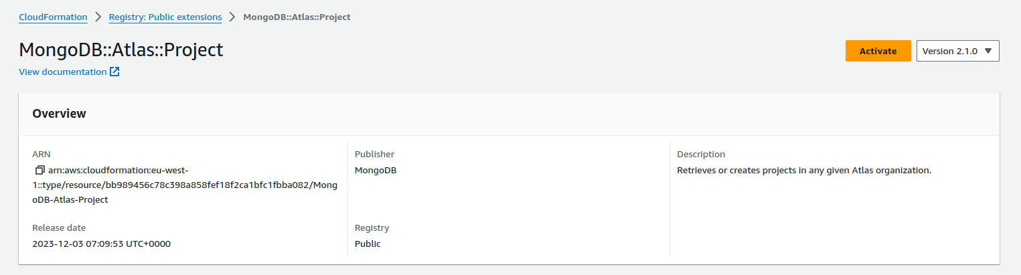Navigate to Registry: Public extensions breadcrumb
1021x275 pixels.
pos(165,17)
